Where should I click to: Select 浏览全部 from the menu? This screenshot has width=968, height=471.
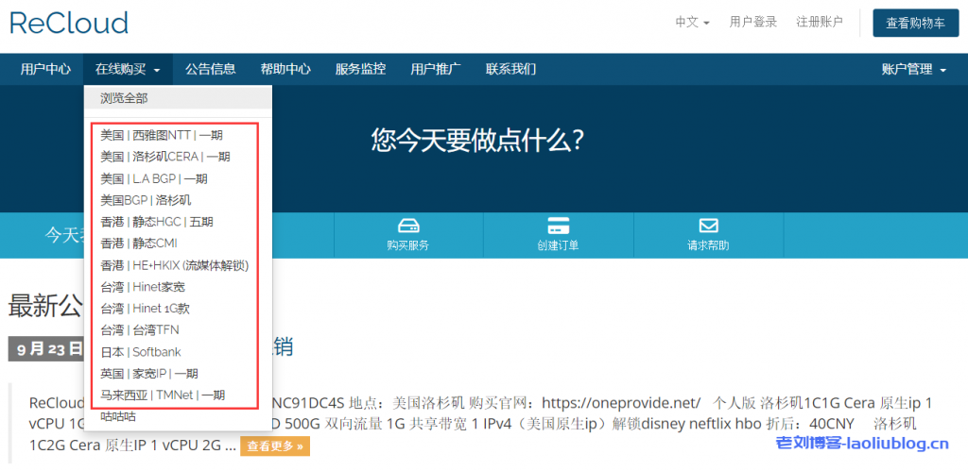124,98
